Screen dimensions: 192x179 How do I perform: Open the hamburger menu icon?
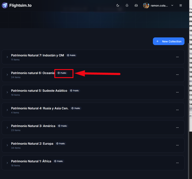[180, 5]
